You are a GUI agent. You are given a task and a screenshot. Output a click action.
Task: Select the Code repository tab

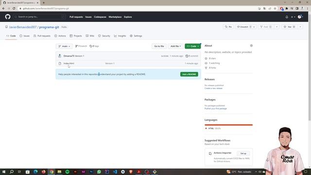[x=11, y=36]
